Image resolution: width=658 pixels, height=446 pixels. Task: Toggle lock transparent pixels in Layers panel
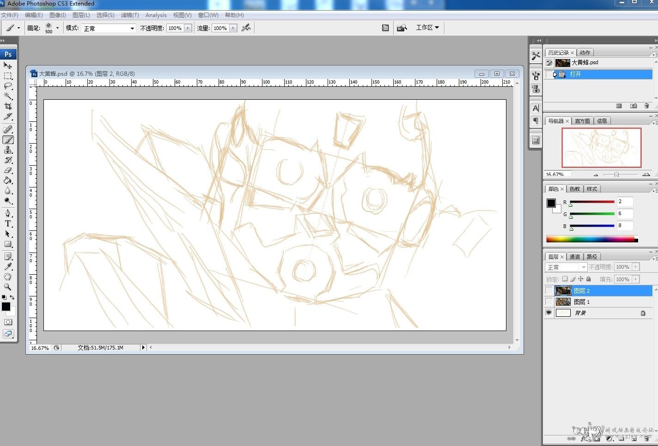565,279
